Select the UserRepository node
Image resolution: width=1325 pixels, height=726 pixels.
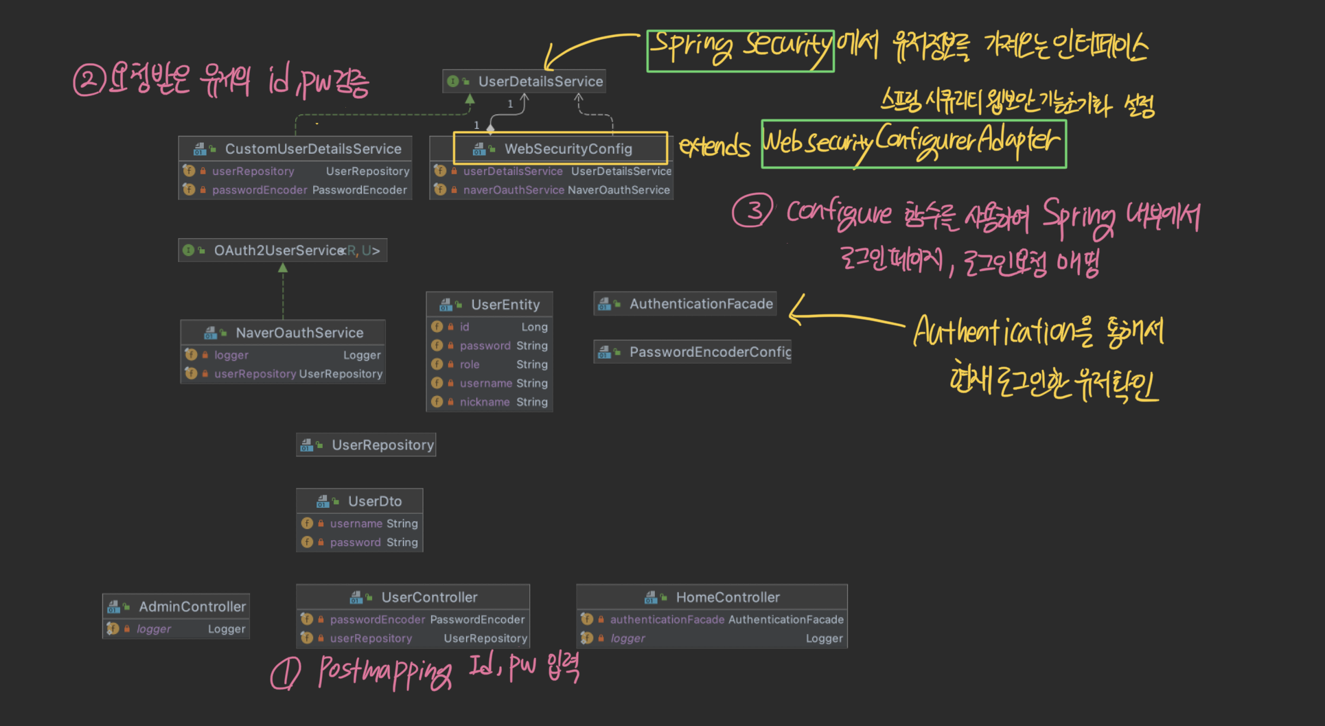click(x=366, y=445)
